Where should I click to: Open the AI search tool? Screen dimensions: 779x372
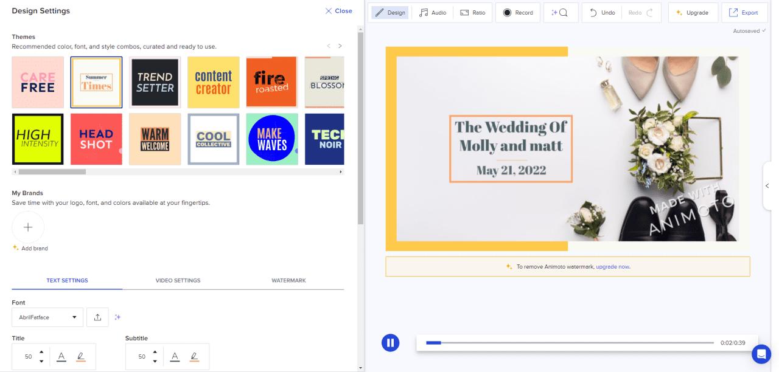tap(561, 12)
